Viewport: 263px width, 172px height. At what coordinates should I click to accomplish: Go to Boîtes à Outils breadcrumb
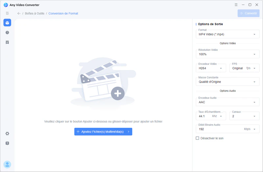point(35,13)
